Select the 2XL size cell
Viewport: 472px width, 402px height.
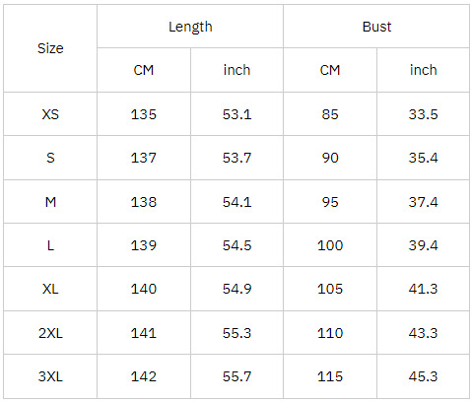tap(50, 333)
